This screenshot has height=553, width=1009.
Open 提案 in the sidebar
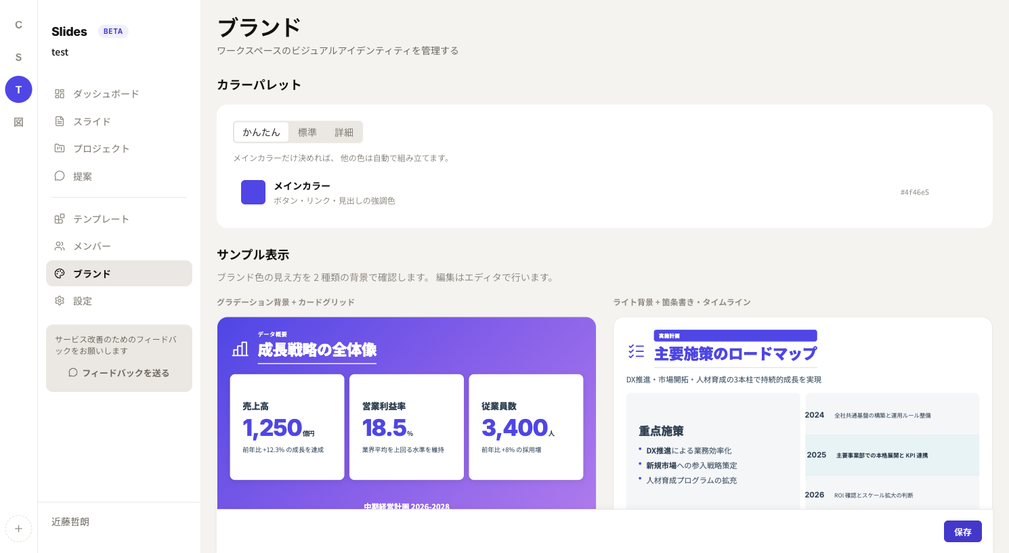point(119,176)
